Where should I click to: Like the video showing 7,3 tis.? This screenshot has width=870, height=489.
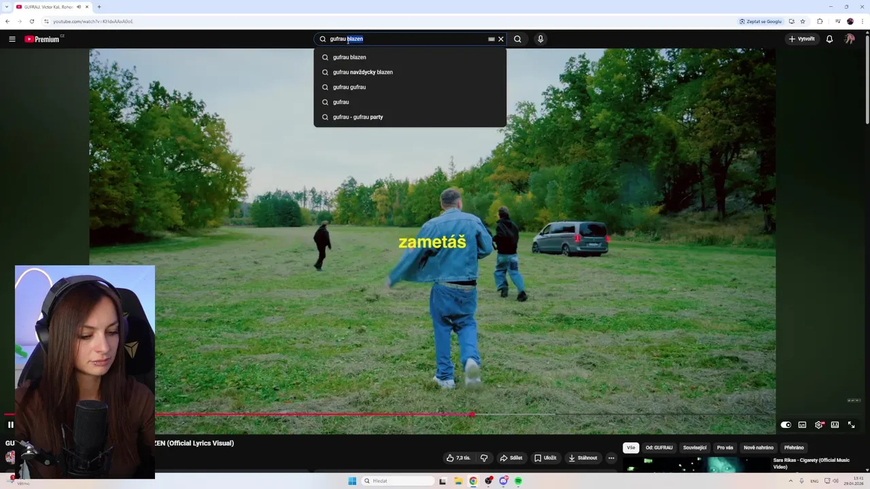click(458, 458)
